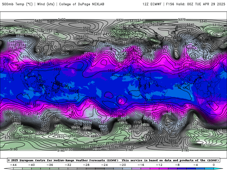The height and width of the screenshot is (170, 227).
Task: Click 'F156 Valid: 00Z TUE APR 29 2025' text
Action: point(196,4)
